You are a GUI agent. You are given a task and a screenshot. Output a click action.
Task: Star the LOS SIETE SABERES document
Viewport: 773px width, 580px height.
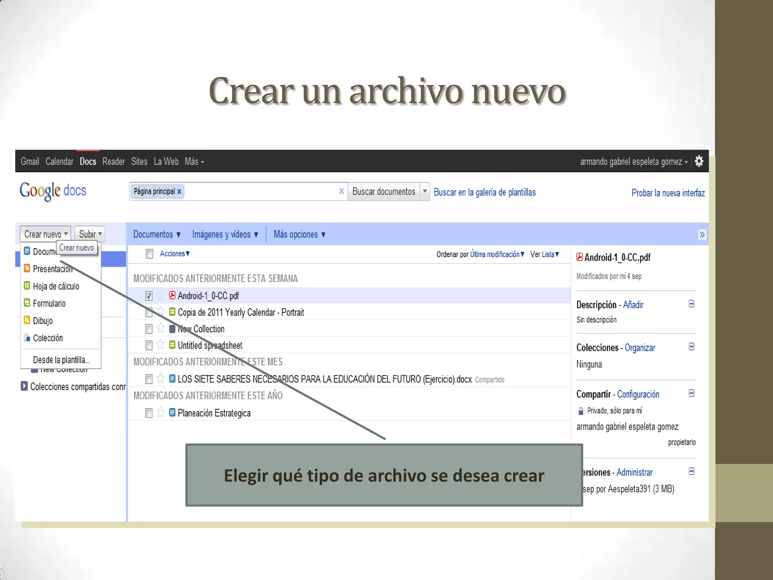coord(160,378)
